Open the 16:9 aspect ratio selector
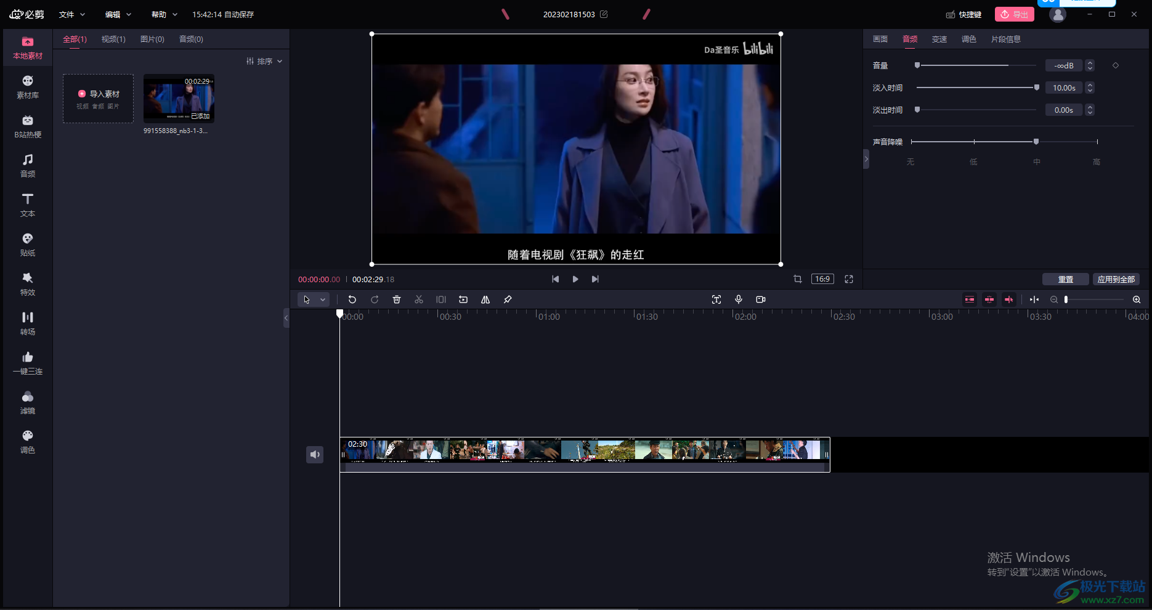 (x=822, y=279)
